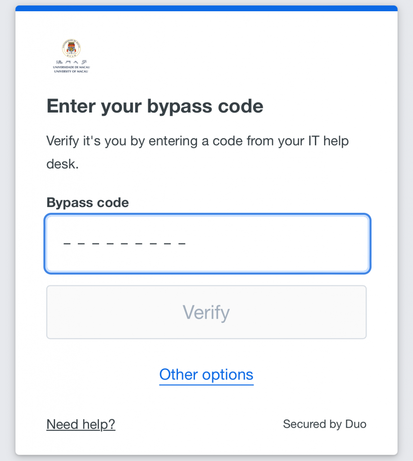The image size is (413, 461).
Task: Click the word "Enter" in the heading
Action: tap(70, 107)
